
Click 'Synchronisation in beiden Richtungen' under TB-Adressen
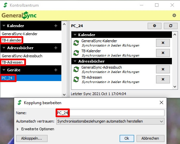tap(111, 82)
